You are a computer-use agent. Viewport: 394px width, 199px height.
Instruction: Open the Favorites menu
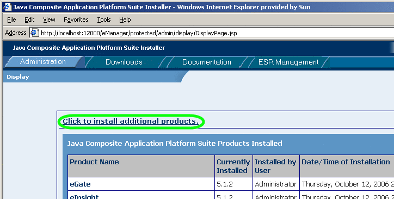[76, 20]
